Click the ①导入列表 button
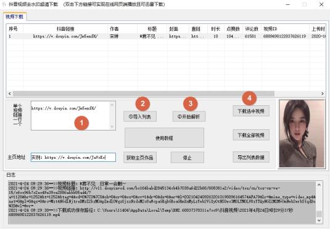This screenshot has width=330, height=229. [140, 116]
